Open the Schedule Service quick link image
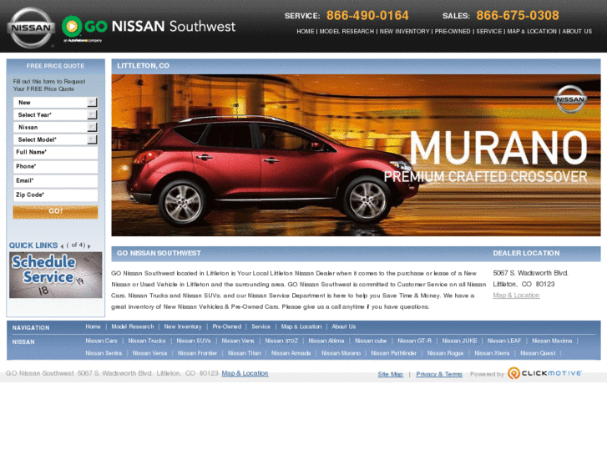The width and height of the screenshot is (607, 455). pos(56,275)
